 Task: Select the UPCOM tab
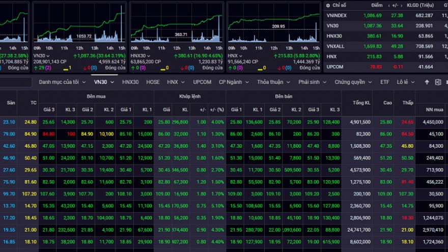(202, 82)
